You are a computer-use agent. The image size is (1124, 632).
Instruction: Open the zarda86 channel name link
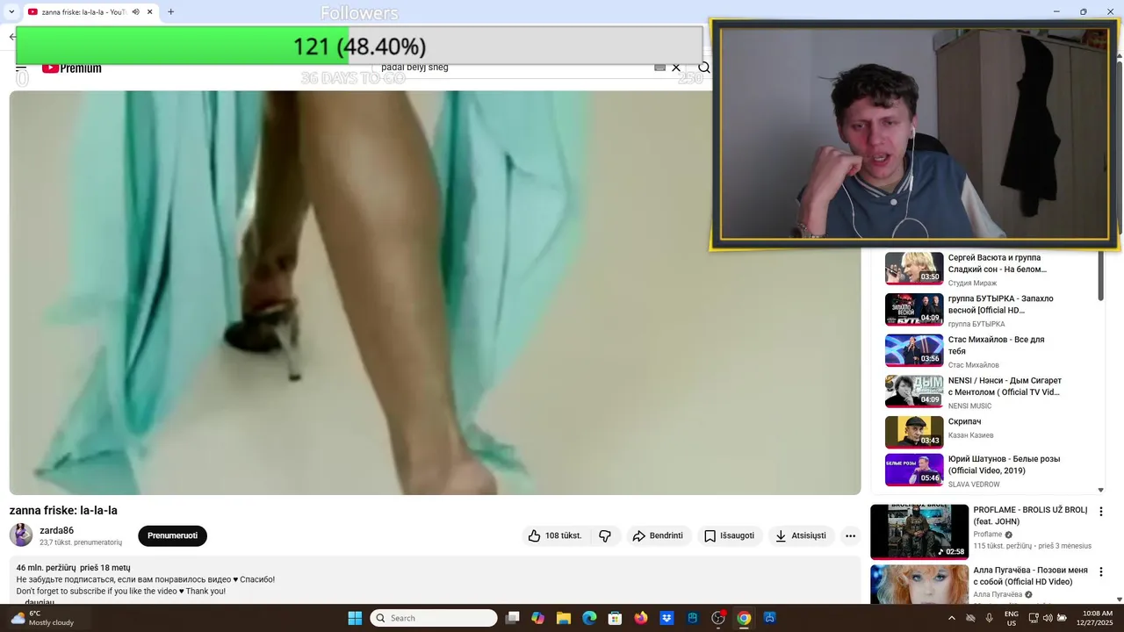coord(56,530)
